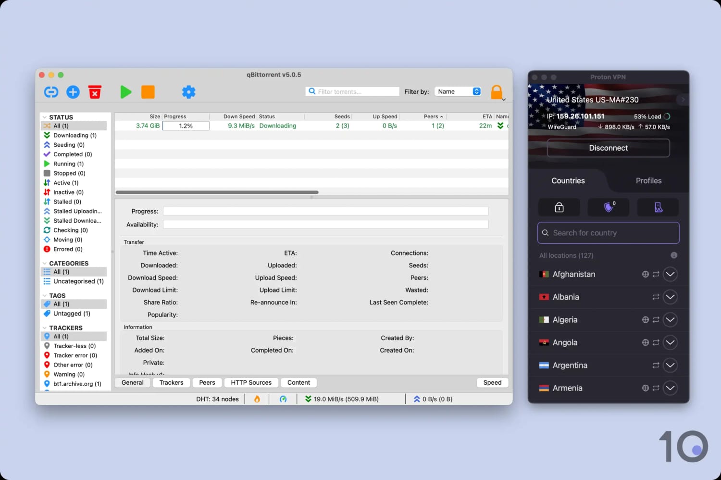
Task: Select the delete torrent icon
Action: pos(95,92)
